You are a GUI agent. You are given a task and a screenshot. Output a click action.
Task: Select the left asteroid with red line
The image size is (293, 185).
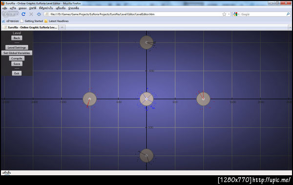90,99
